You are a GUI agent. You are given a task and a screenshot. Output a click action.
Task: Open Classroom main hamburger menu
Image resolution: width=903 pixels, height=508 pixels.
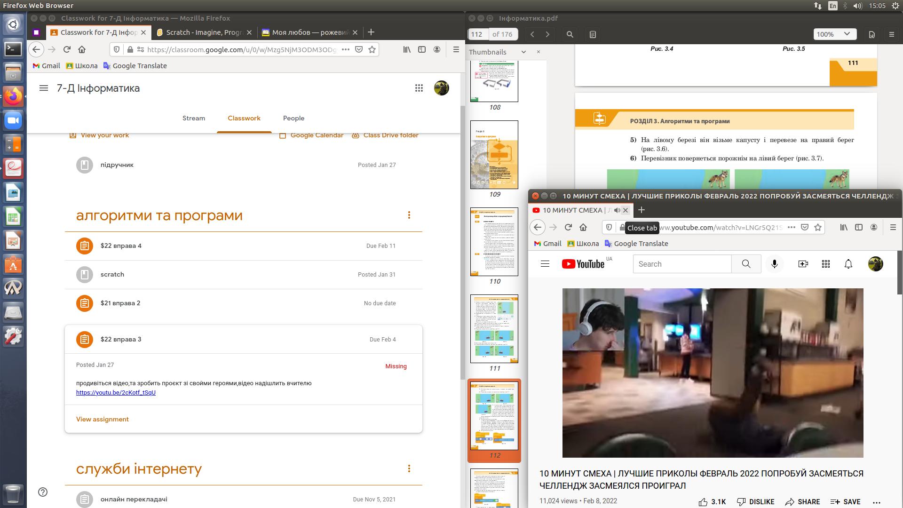tap(44, 88)
